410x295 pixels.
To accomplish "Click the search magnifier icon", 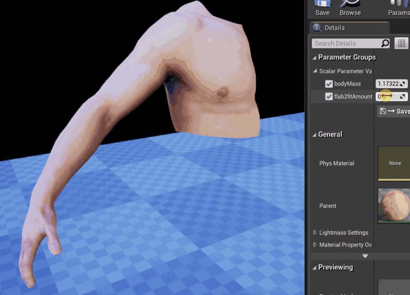I will click(385, 43).
